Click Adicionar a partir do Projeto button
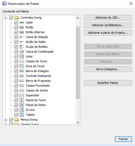The height and width of the screenshot is (146, 135). (108, 33)
